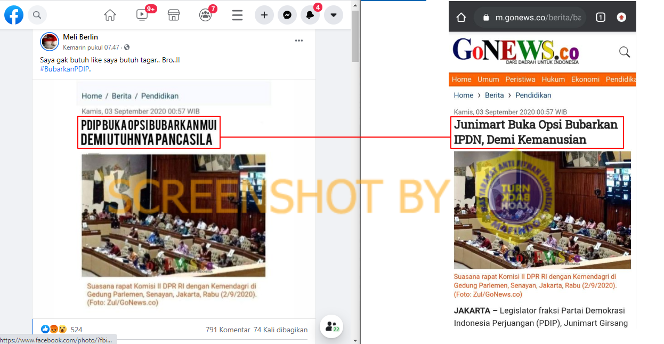Tap mobile browser home icon
Viewport: 664px width, 344px height.
tap(461, 18)
